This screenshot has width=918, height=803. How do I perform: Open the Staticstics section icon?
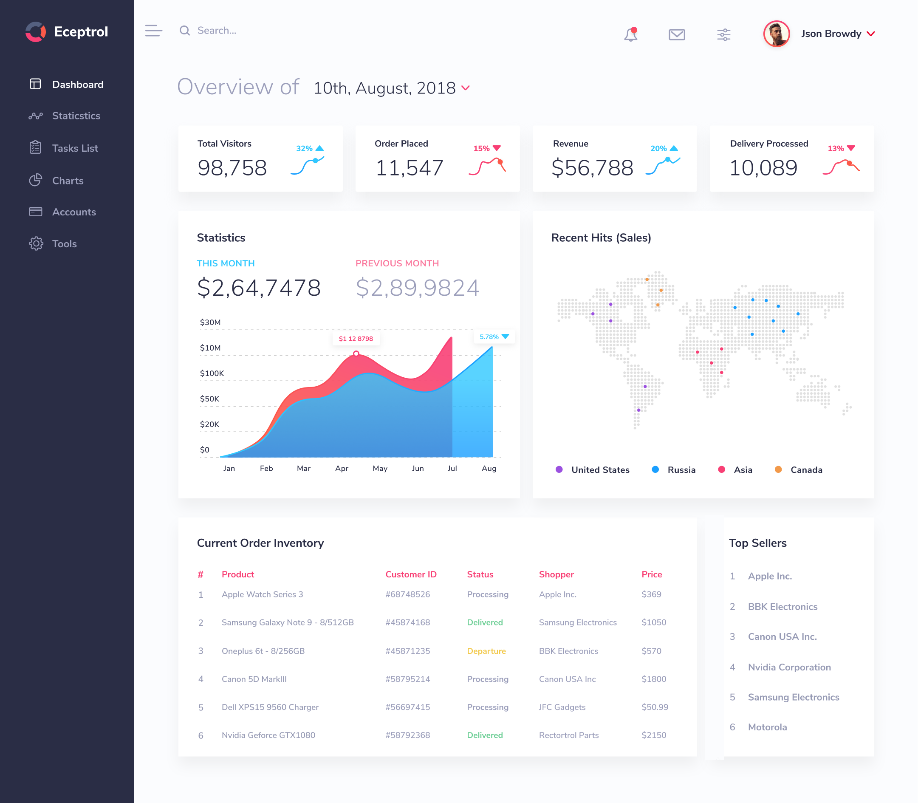[35, 116]
